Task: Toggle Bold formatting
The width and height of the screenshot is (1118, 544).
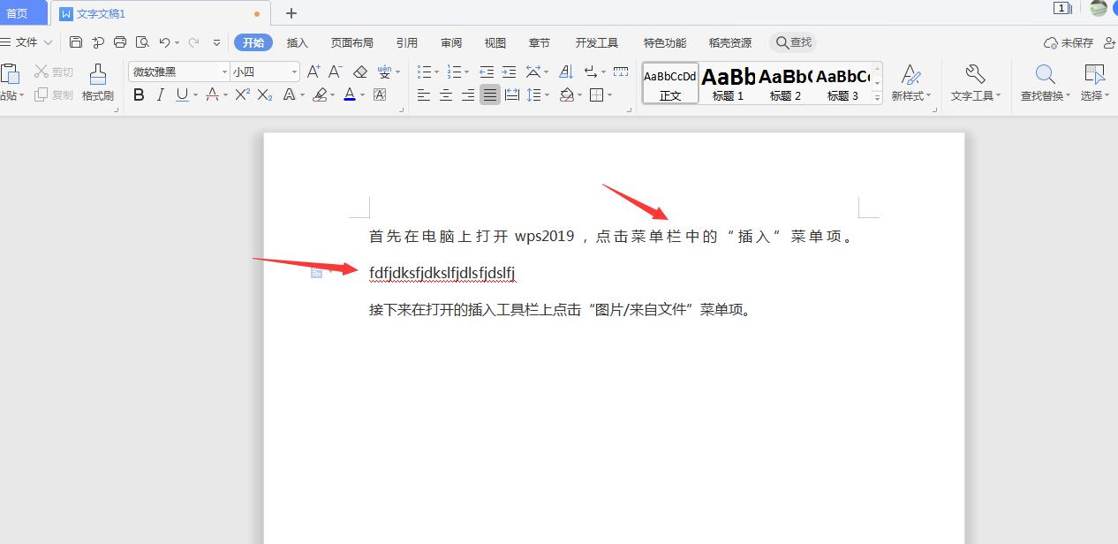Action: (x=139, y=94)
